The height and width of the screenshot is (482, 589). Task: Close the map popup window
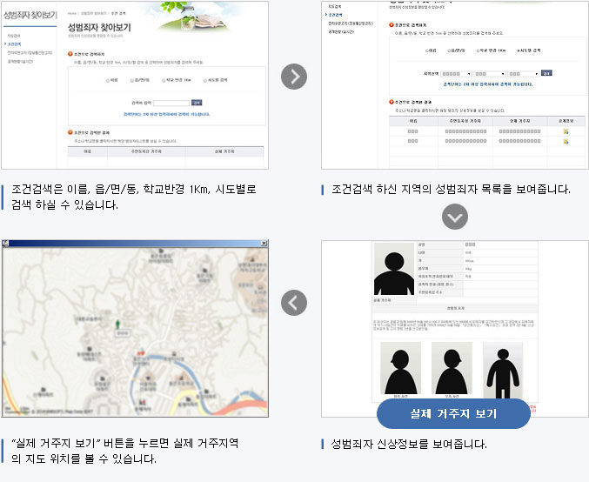(264, 244)
